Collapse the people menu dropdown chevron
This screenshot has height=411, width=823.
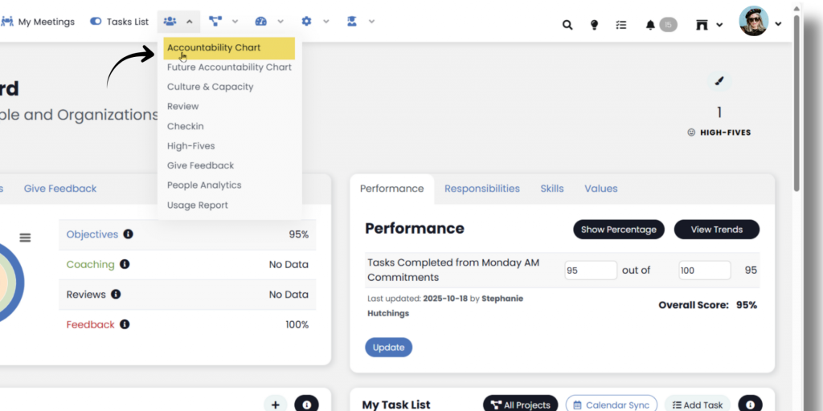click(190, 22)
